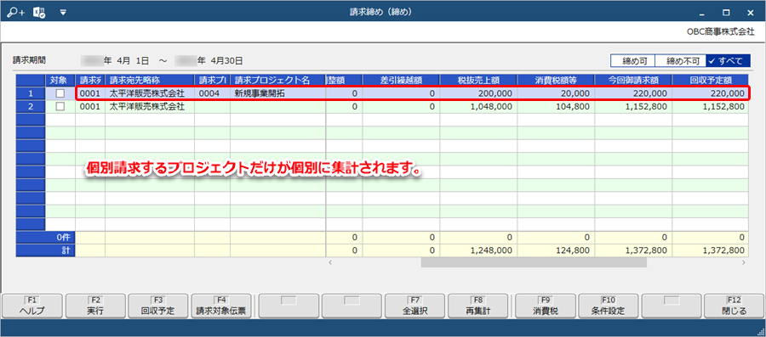Click 太平洋販売株式会社 in row 1
This screenshot has height=337, width=766.
point(150,93)
